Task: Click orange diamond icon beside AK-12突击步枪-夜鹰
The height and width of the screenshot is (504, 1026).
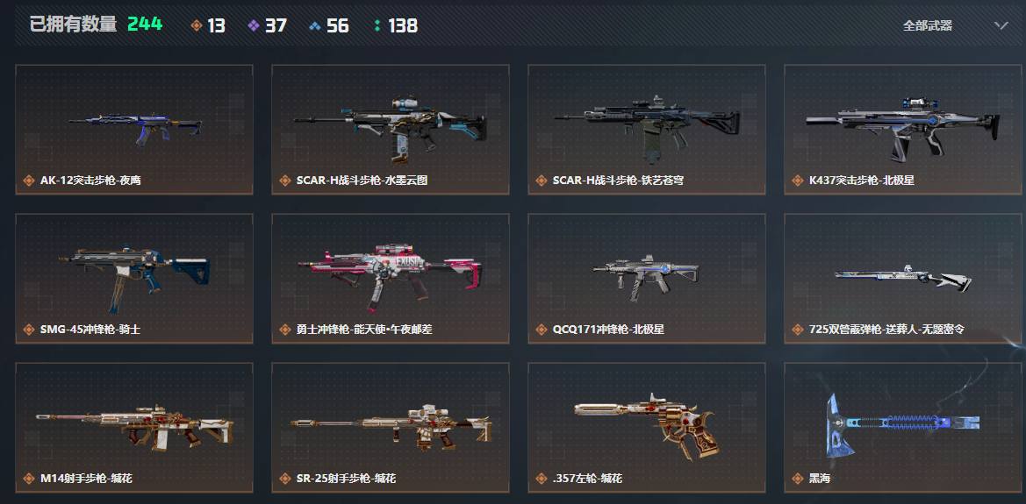Action: tap(29, 181)
